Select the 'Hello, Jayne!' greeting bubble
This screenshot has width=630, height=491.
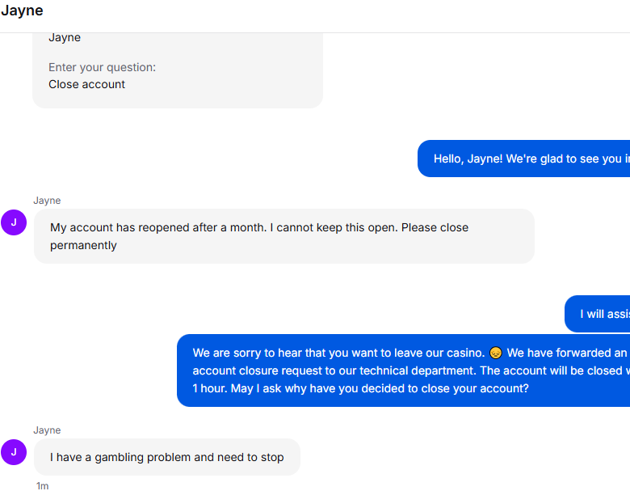[523, 159]
